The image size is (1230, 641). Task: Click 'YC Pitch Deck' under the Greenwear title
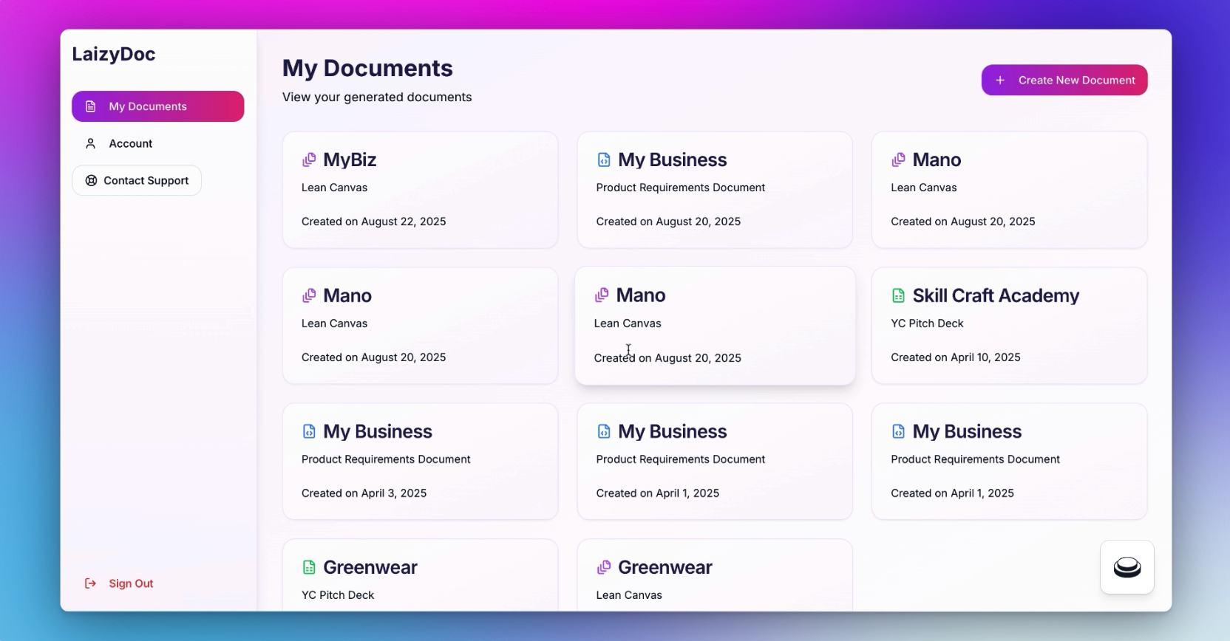[338, 595]
